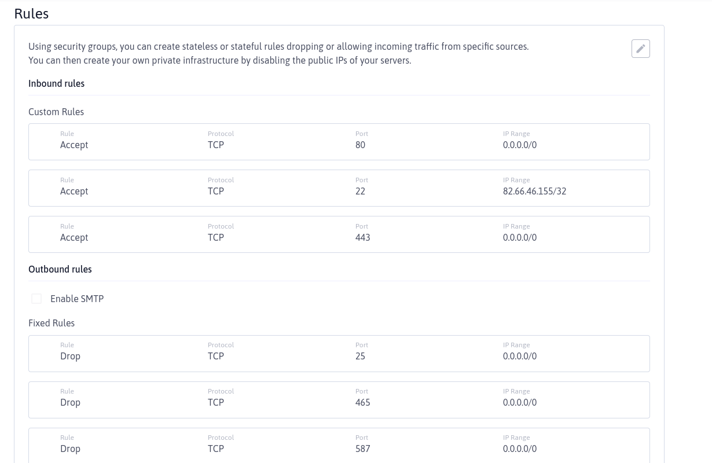Click the Enable SMTP label
The height and width of the screenshot is (463, 712).
[x=77, y=299]
